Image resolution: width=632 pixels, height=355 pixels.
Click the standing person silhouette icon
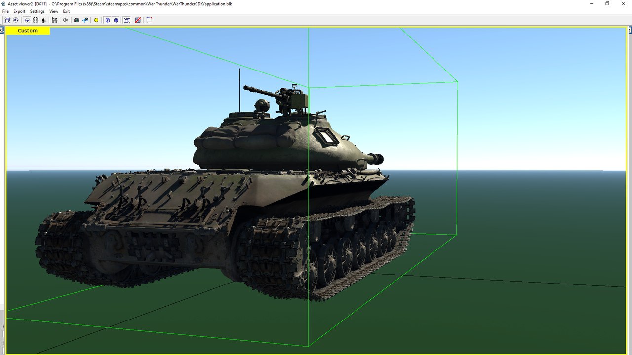[x=43, y=20]
